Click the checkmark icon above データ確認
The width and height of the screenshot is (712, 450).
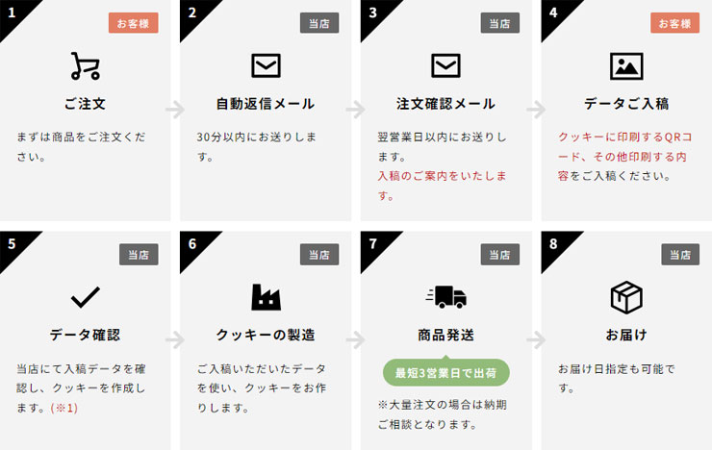(x=86, y=297)
